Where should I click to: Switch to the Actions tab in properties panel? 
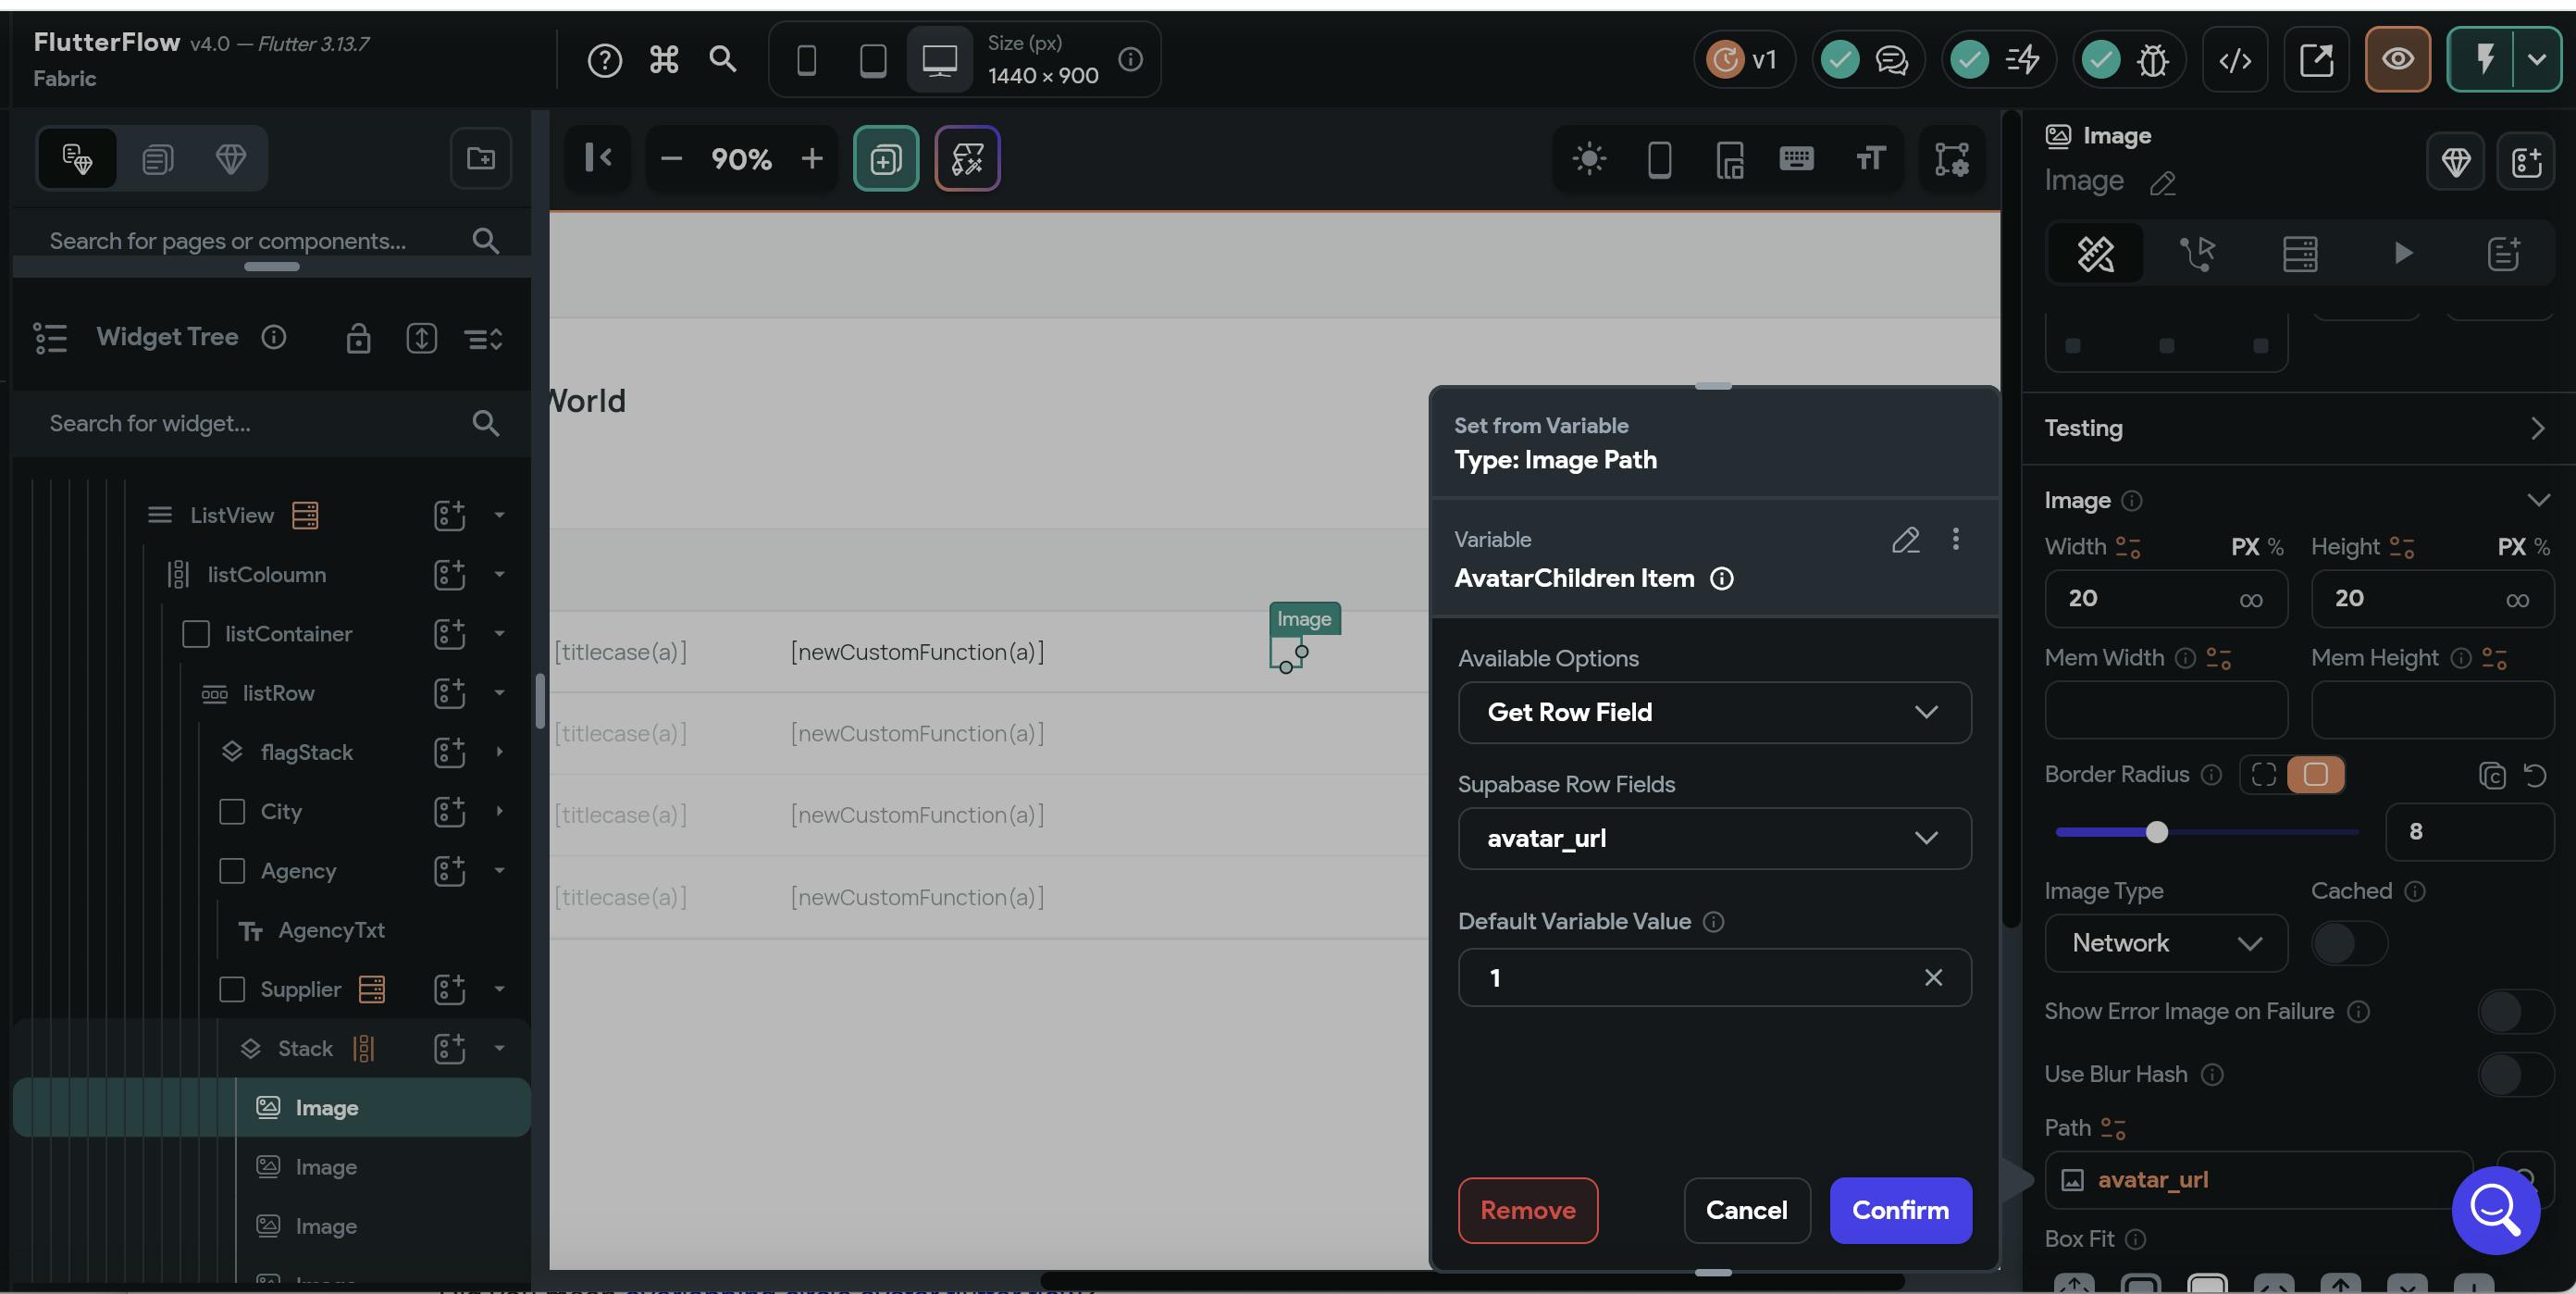coord(2197,254)
